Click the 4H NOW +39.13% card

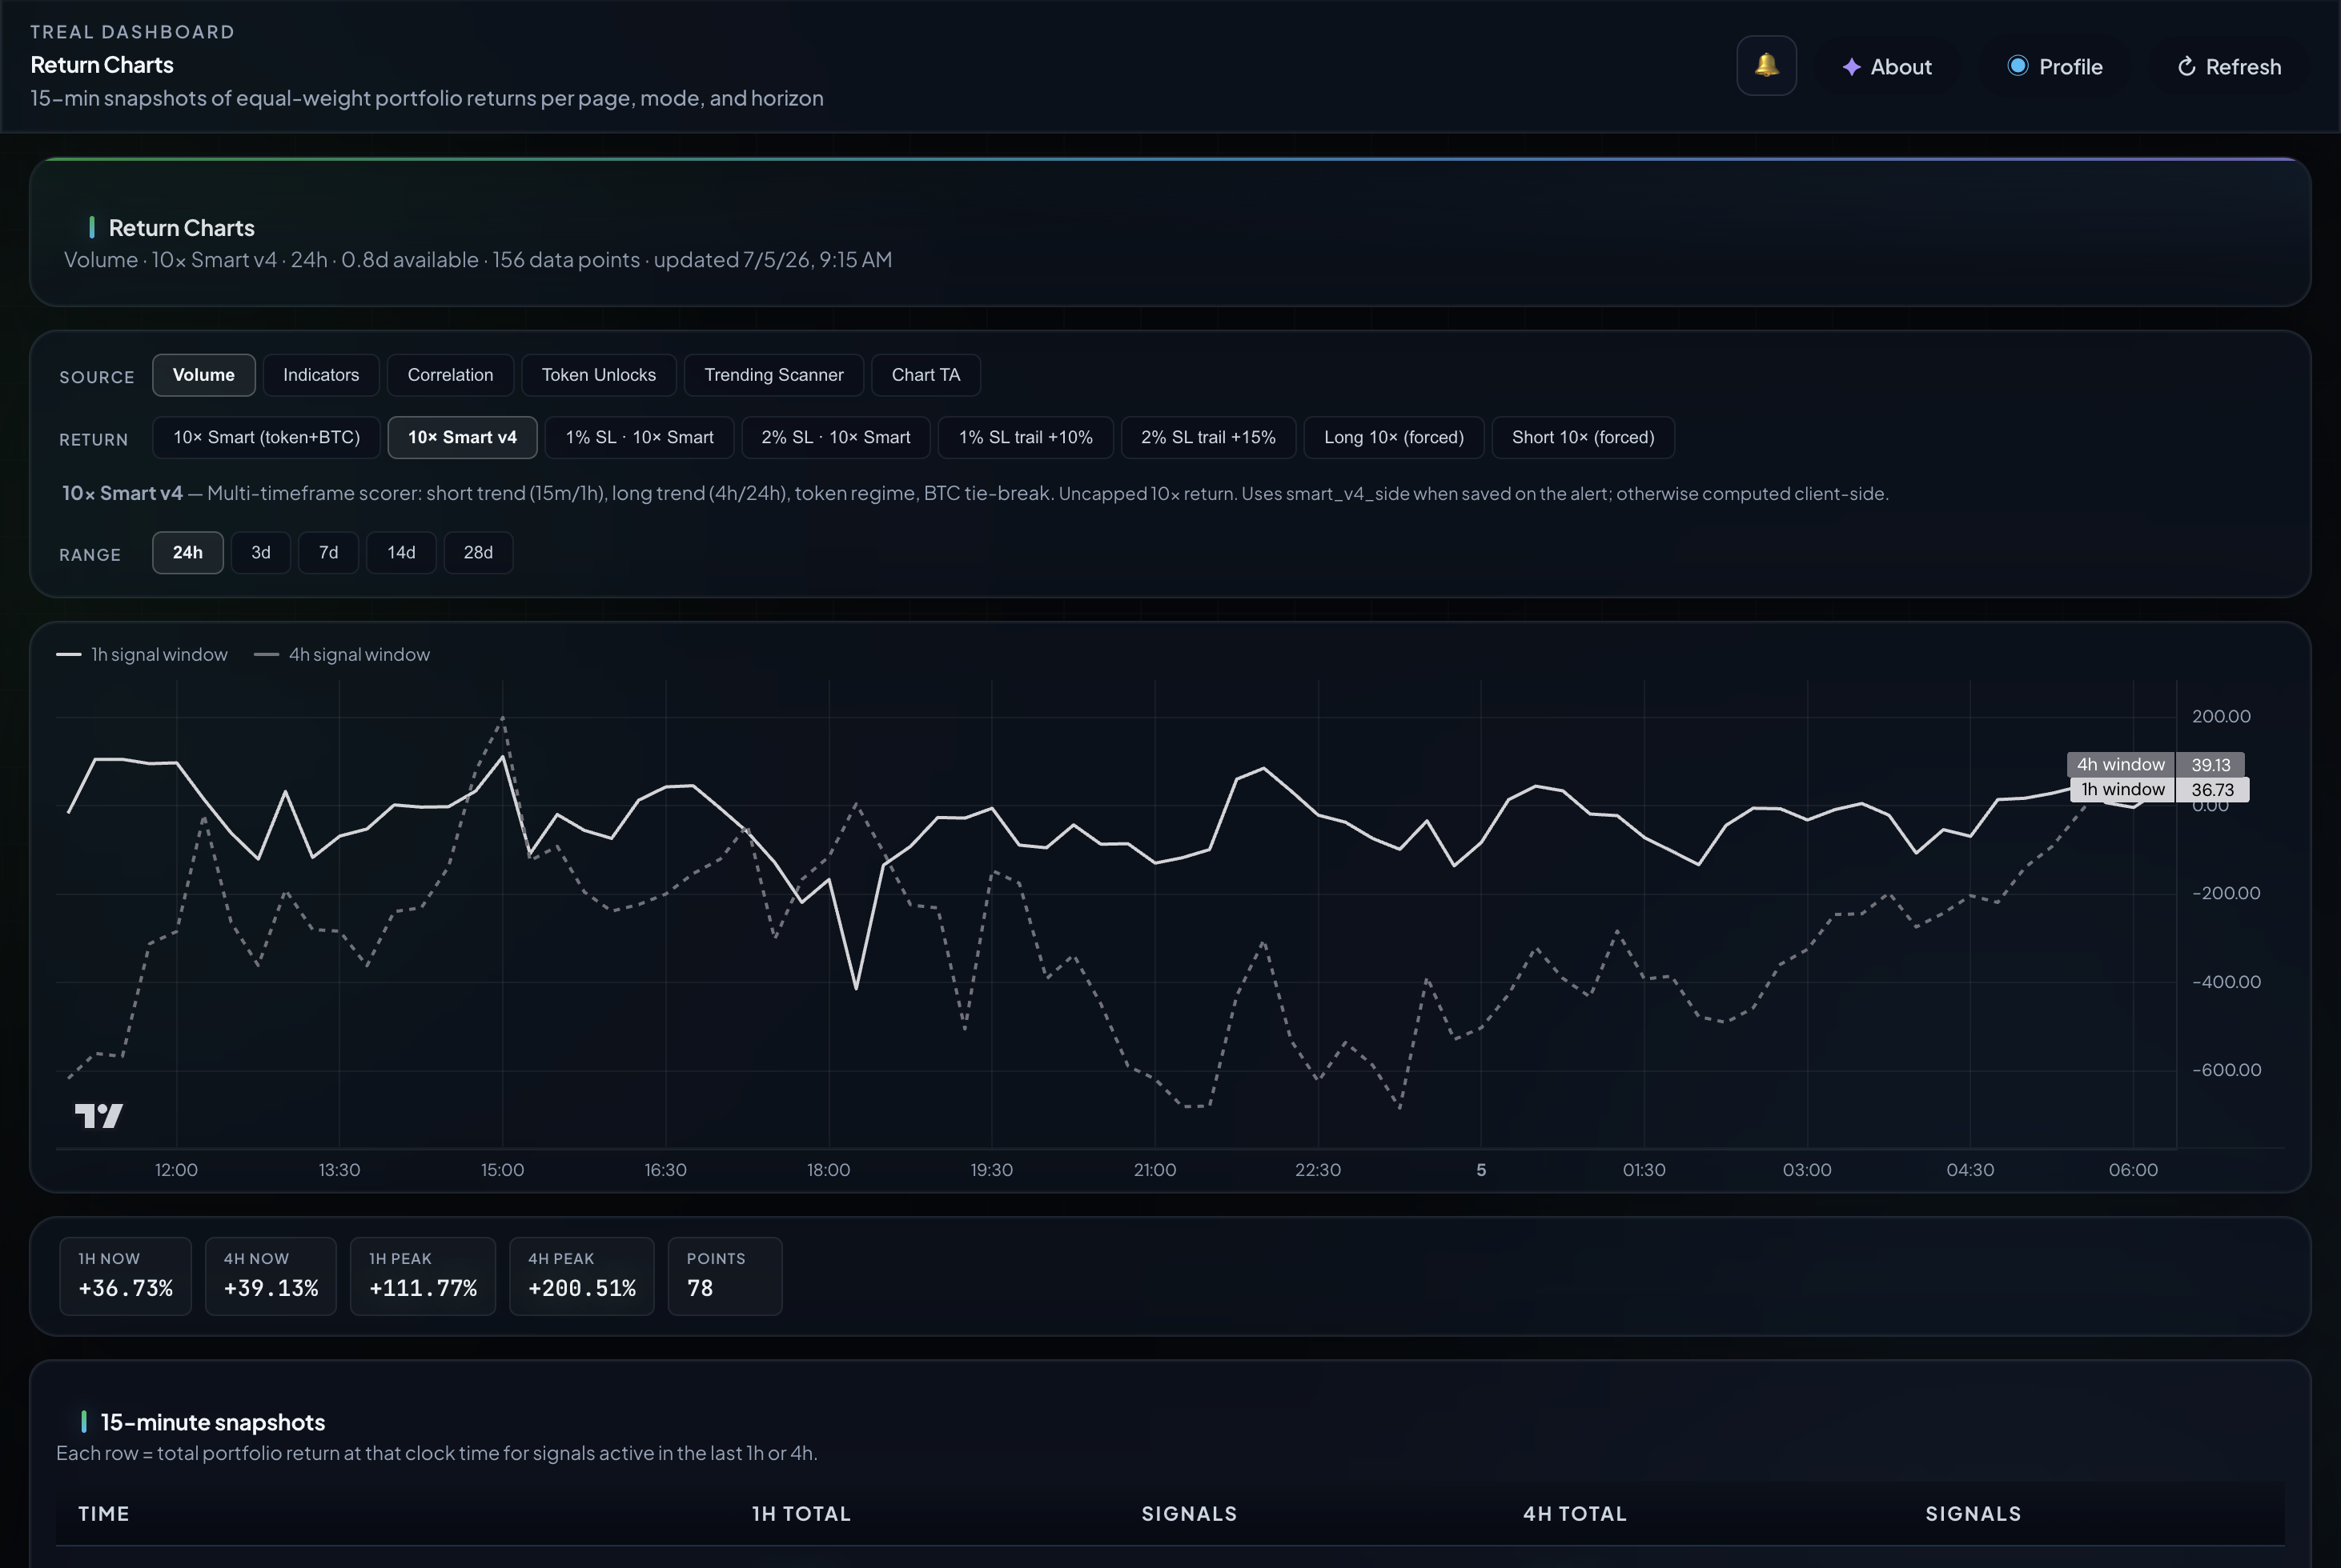coord(271,1276)
